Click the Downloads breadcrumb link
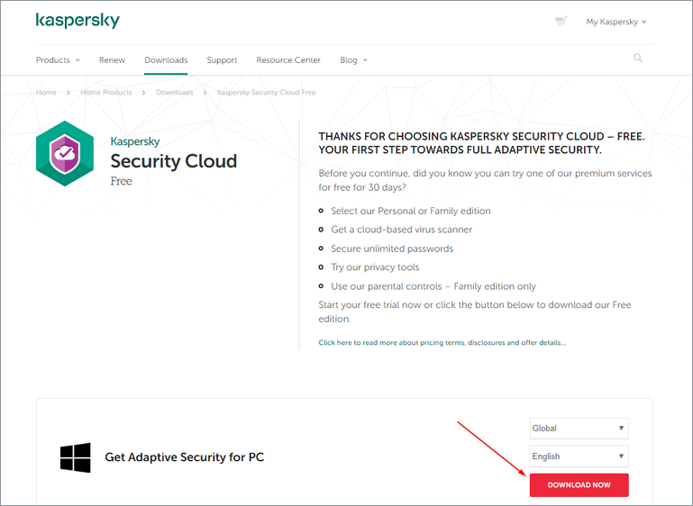693x506 pixels. coord(174,93)
